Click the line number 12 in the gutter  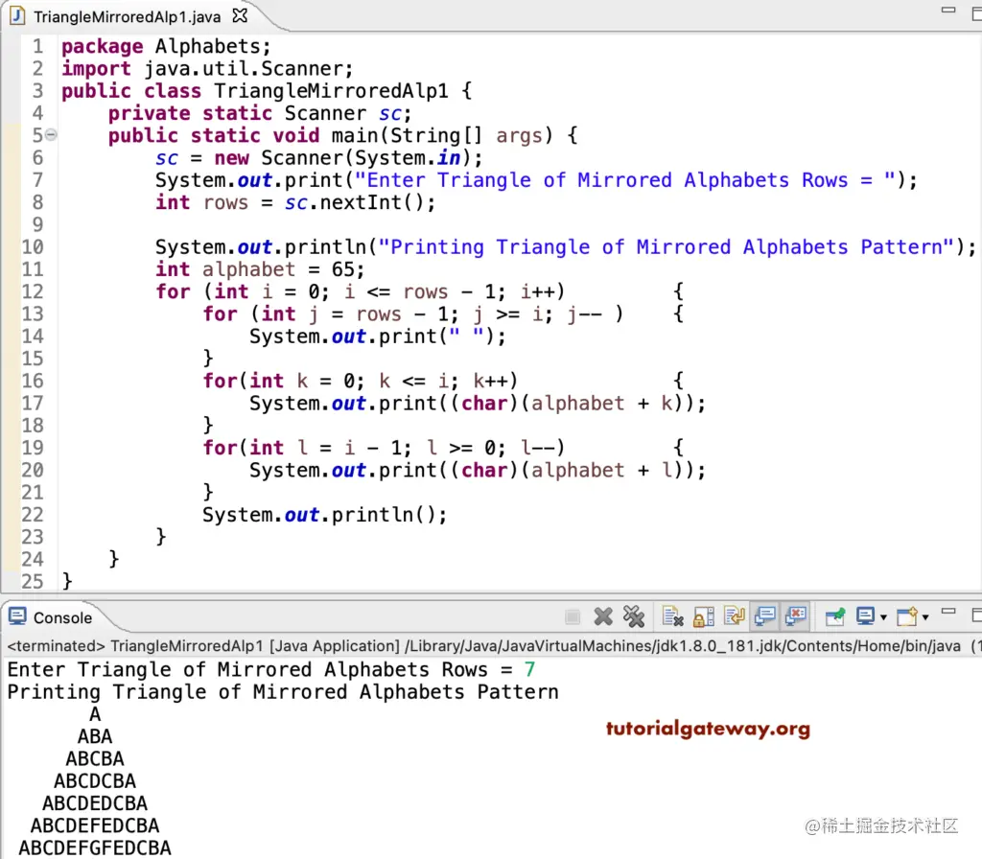click(33, 291)
